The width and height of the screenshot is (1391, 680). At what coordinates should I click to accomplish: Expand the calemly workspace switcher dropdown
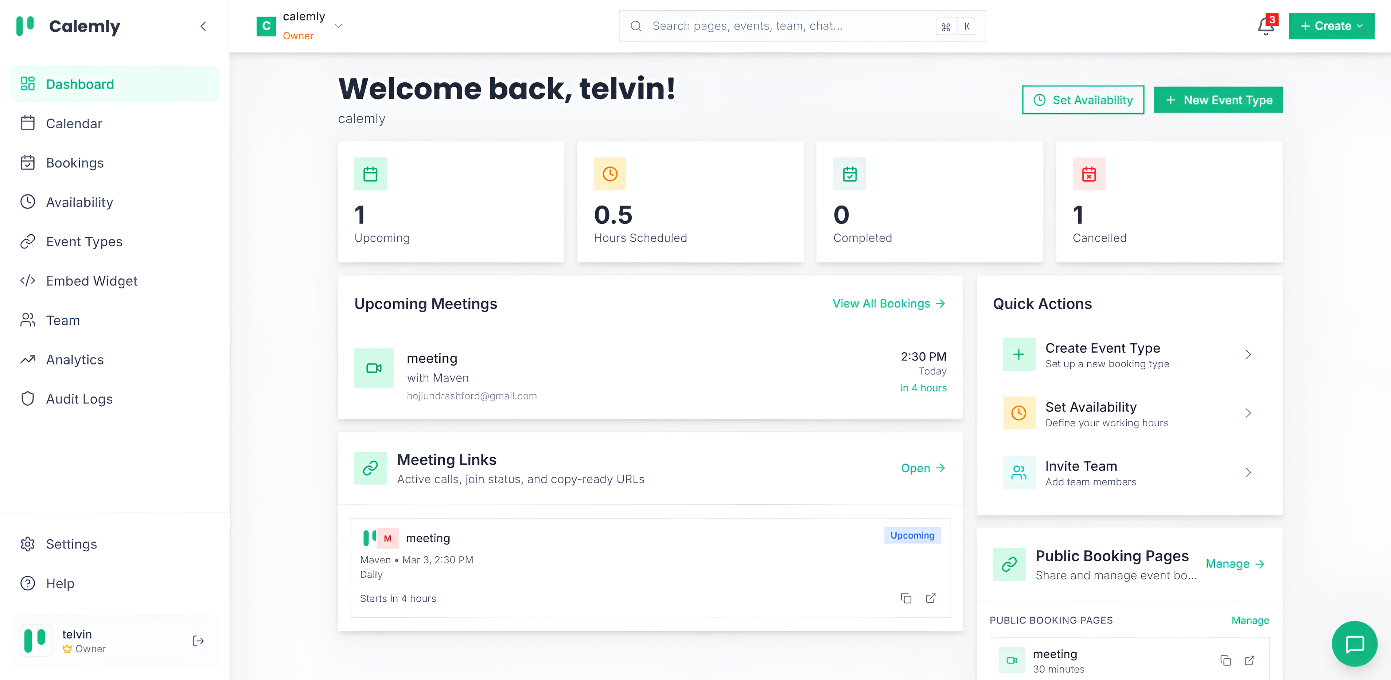pyautogui.click(x=339, y=26)
